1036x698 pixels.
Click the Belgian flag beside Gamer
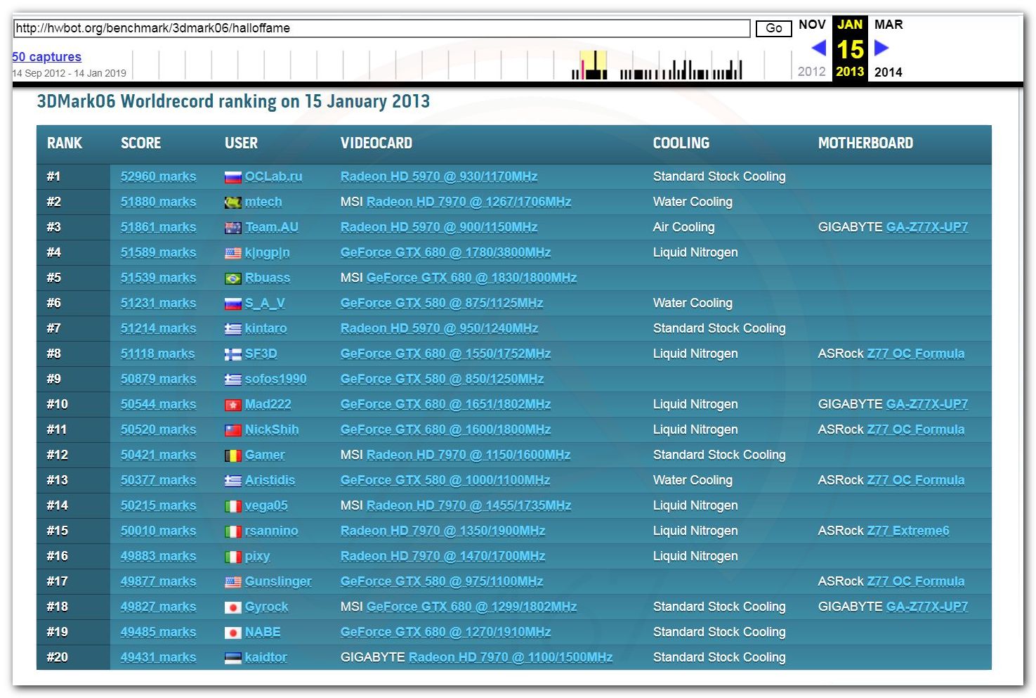tap(232, 455)
